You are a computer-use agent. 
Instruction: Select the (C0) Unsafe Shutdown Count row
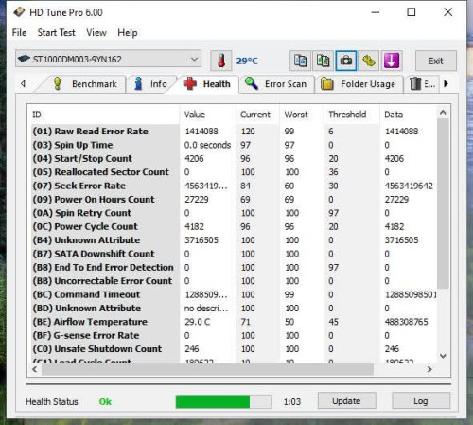[x=233, y=348]
